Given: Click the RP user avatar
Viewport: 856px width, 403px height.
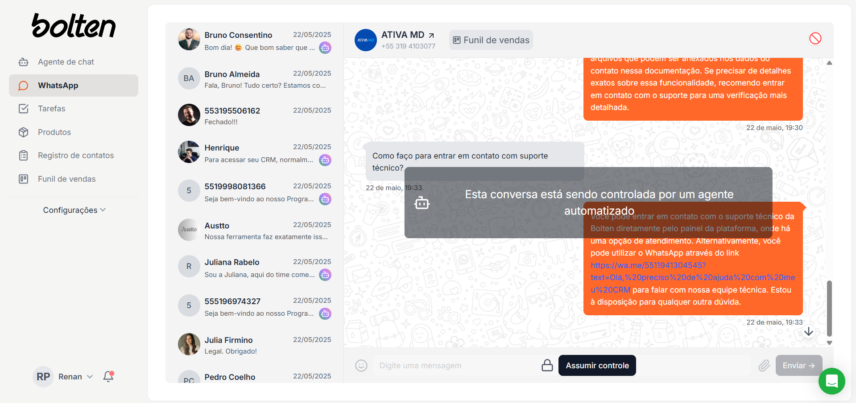Looking at the screenshot, I should (x=43, y=377).
